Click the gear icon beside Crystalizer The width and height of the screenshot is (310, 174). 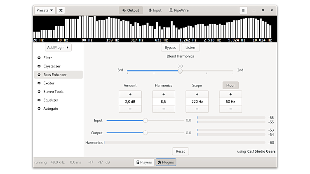coord(39,66)
